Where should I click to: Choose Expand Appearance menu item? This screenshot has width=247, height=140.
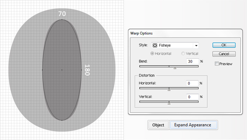click(x=193, y=125)
